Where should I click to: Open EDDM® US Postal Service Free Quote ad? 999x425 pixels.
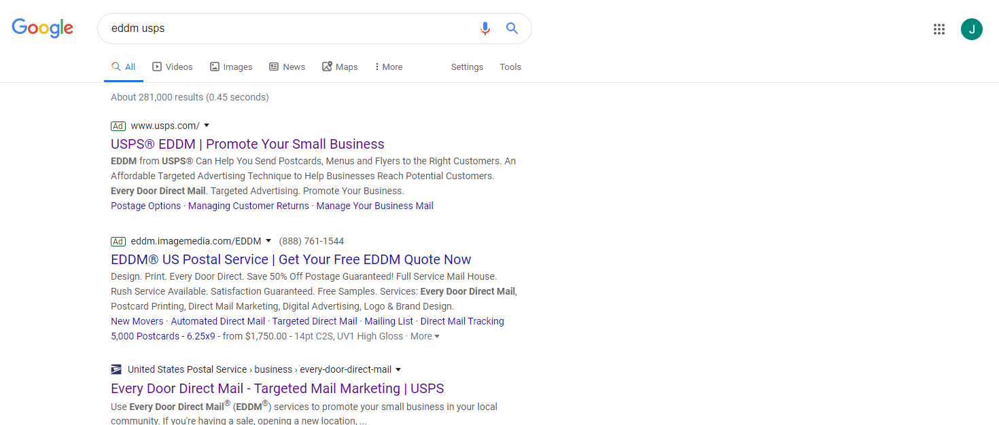click(291, 259)
